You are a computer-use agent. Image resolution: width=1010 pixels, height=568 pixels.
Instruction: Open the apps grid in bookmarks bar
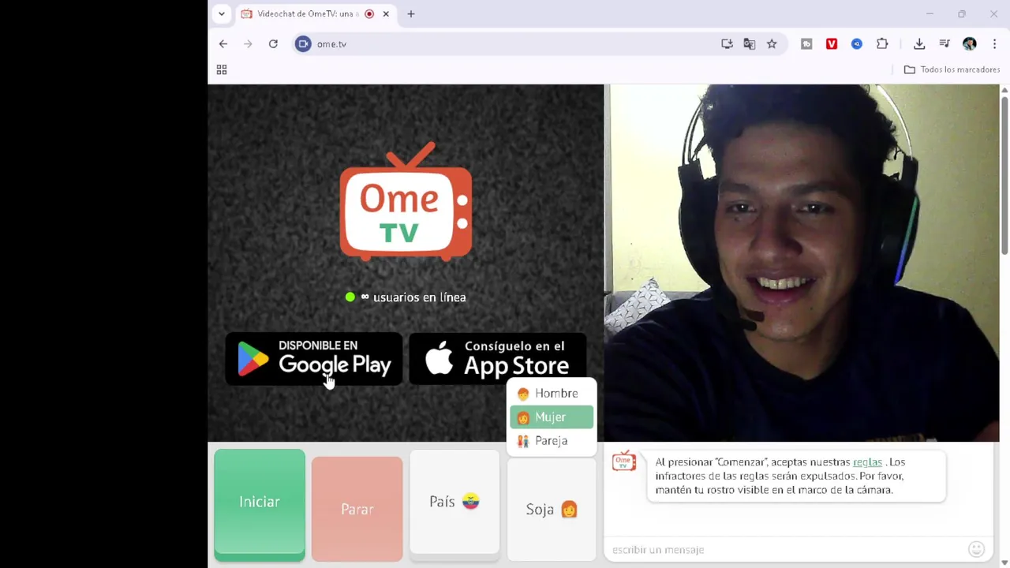pyautogui.click(x=222, y=70)
